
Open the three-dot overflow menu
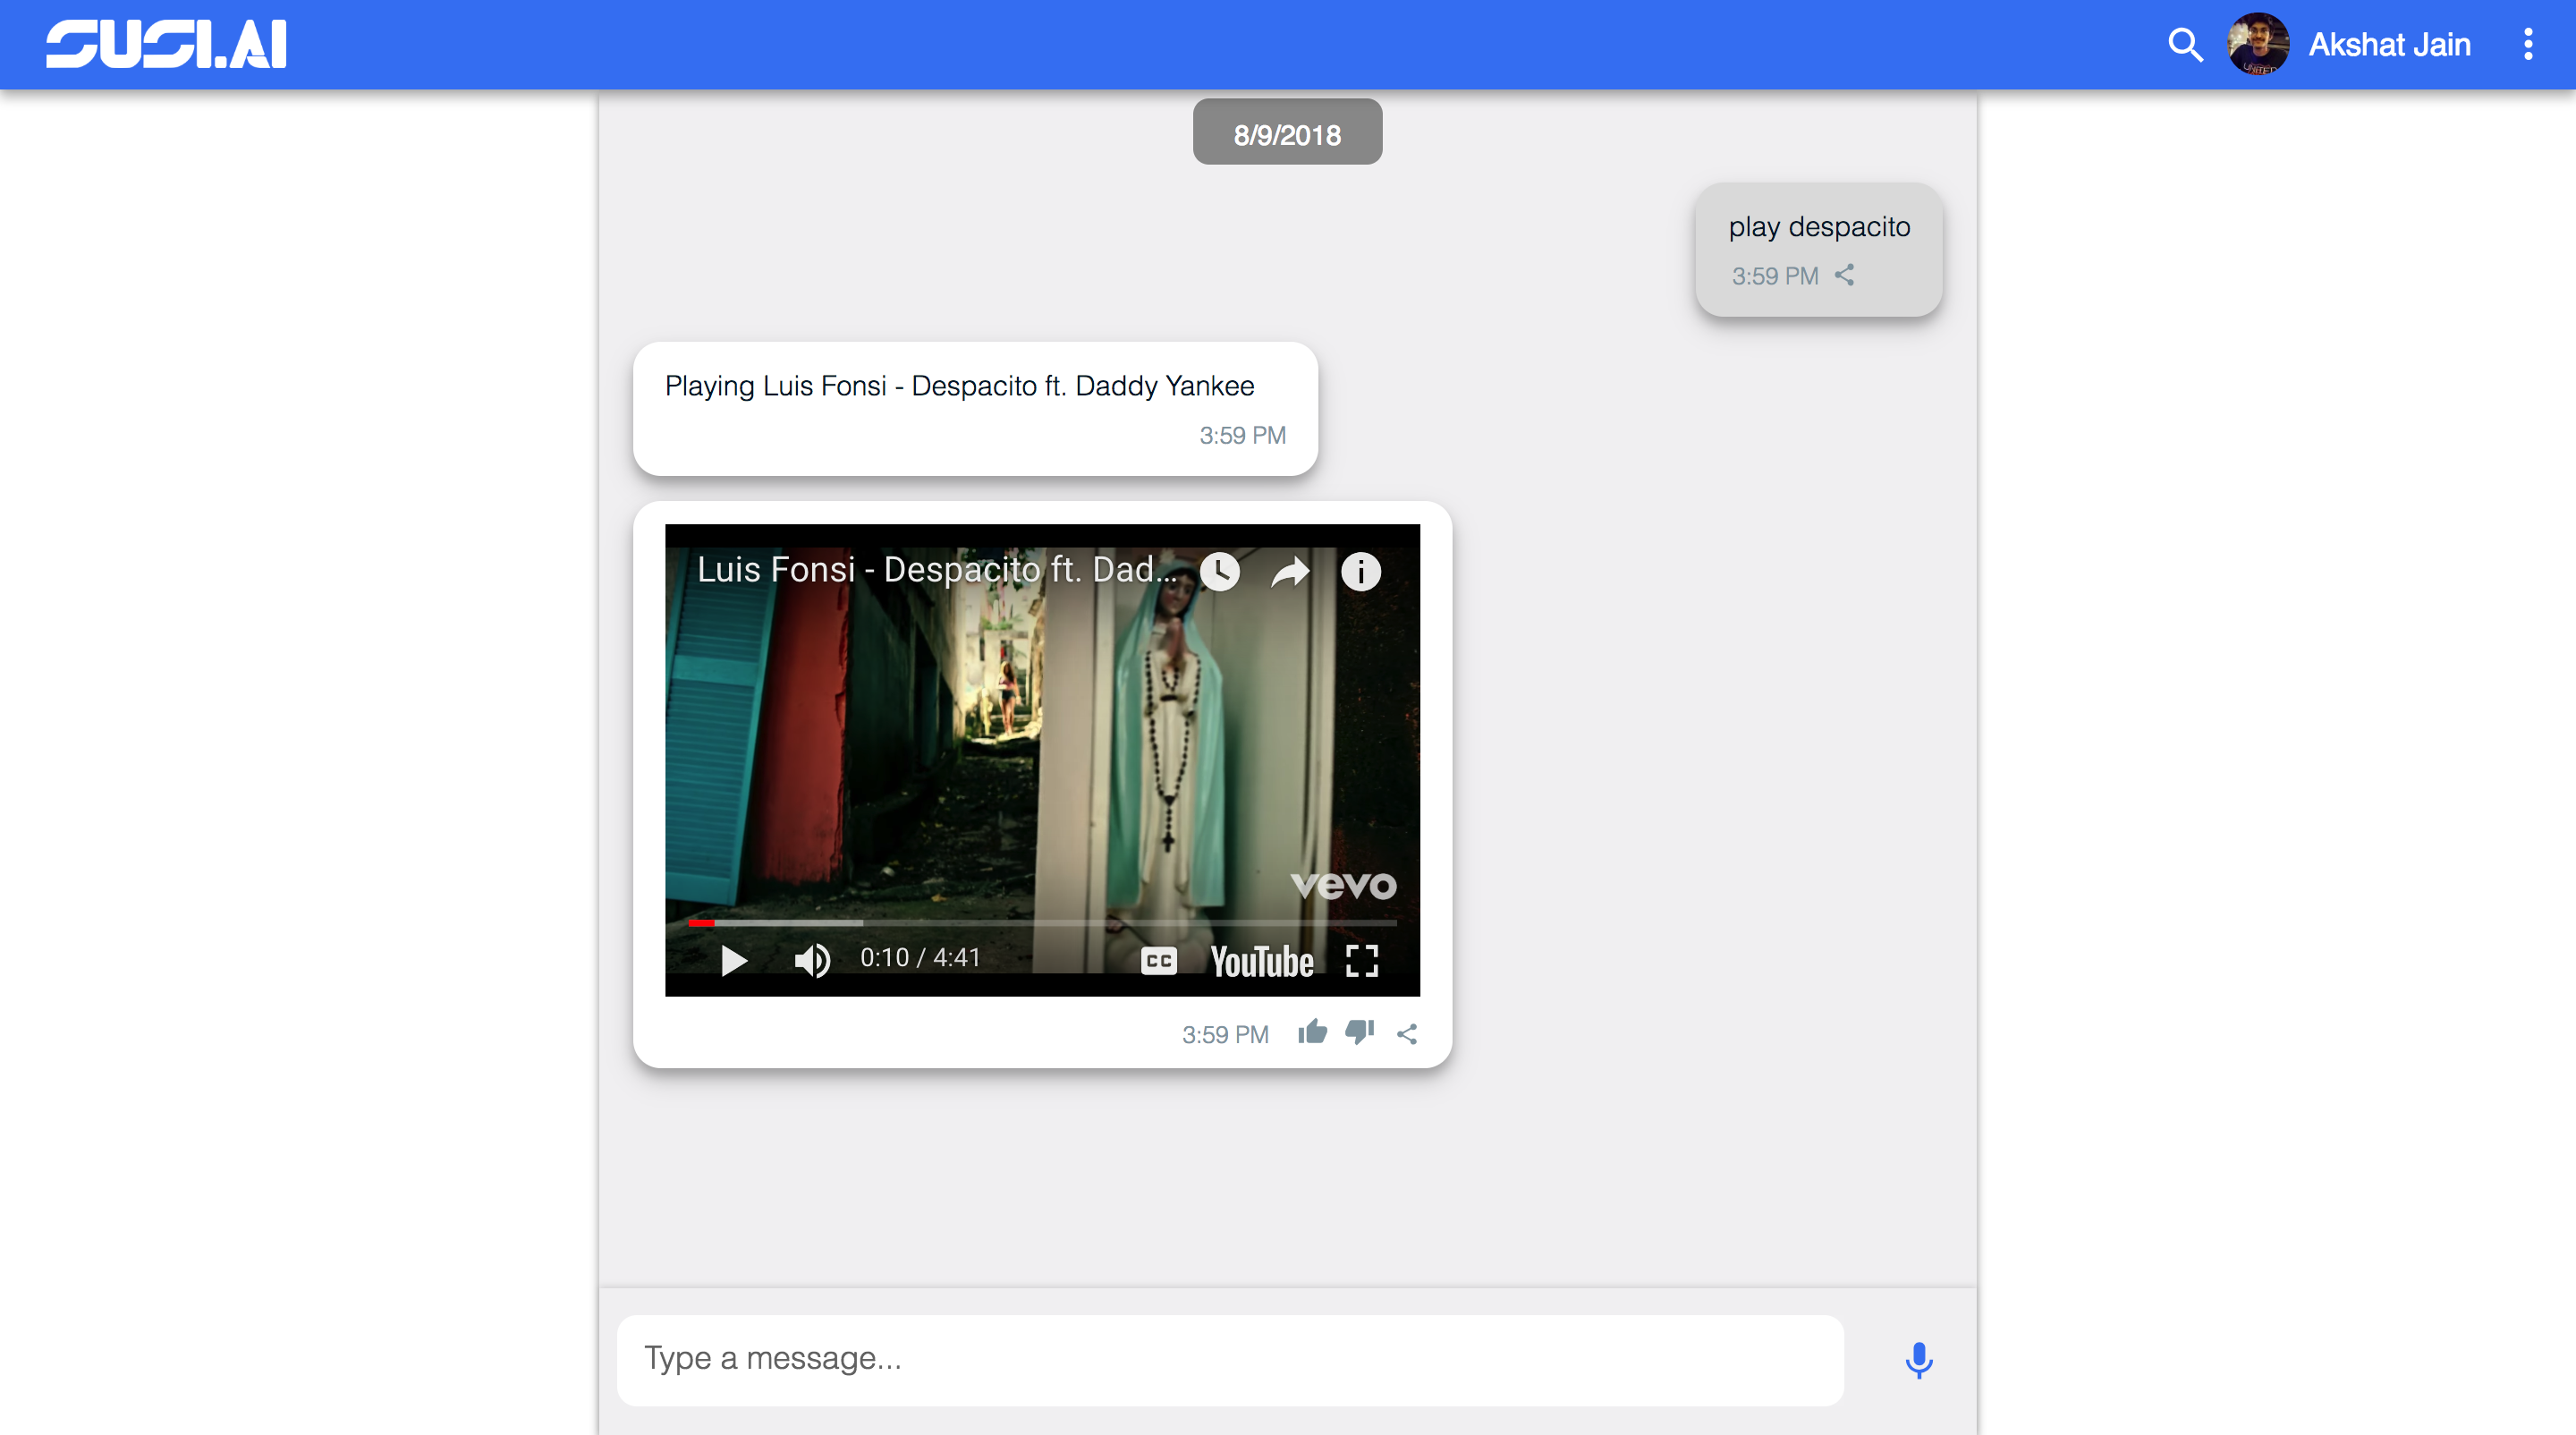[2528, 45]
